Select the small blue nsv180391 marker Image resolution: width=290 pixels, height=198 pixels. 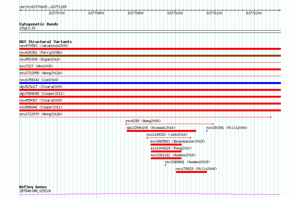click(x=207, y=131)
